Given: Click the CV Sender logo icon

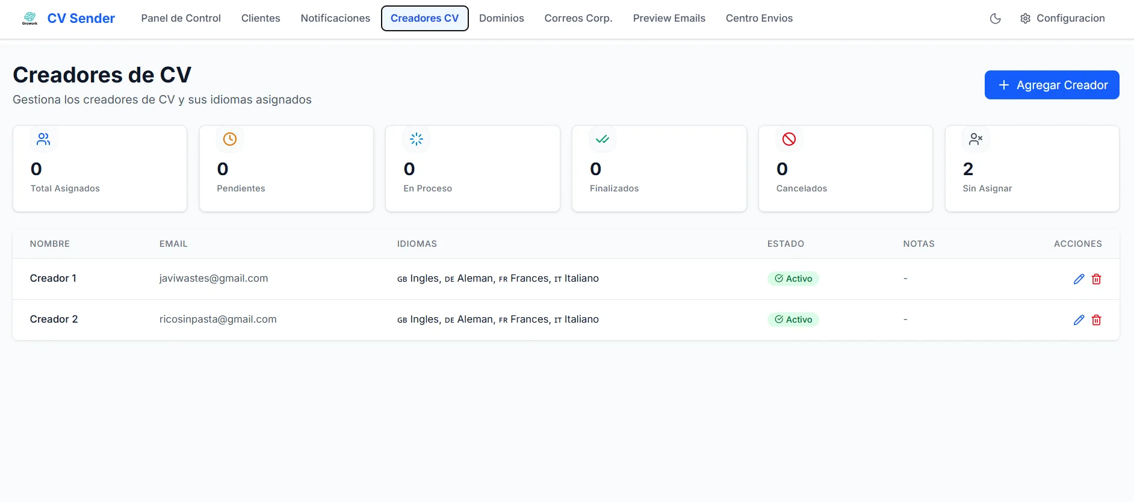Looking at the screenshot, I should [x=29, y=18].
